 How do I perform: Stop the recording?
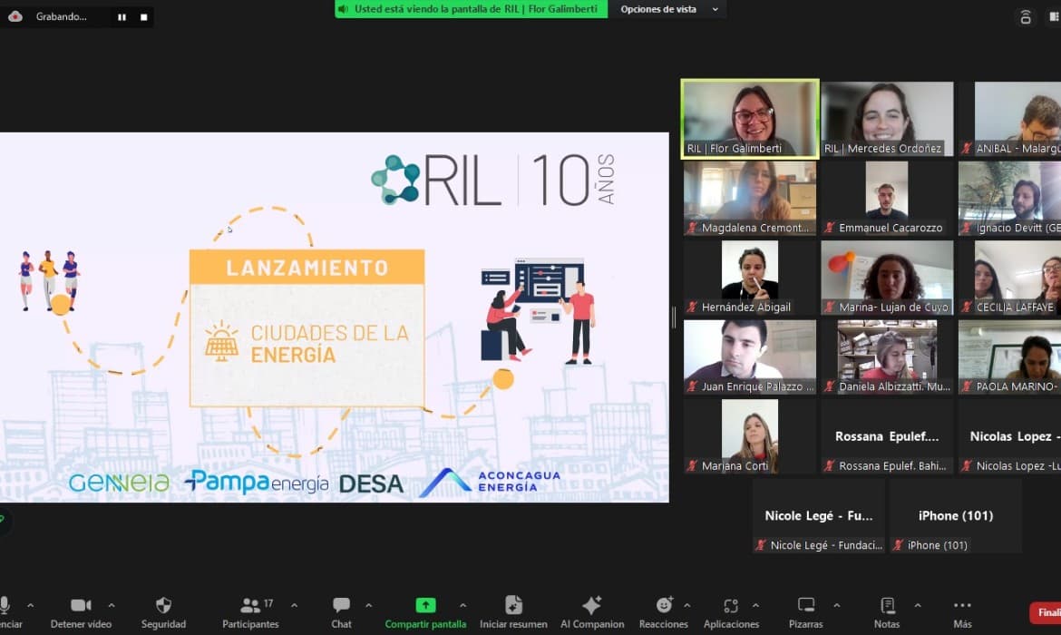click(x=143, y=16)
